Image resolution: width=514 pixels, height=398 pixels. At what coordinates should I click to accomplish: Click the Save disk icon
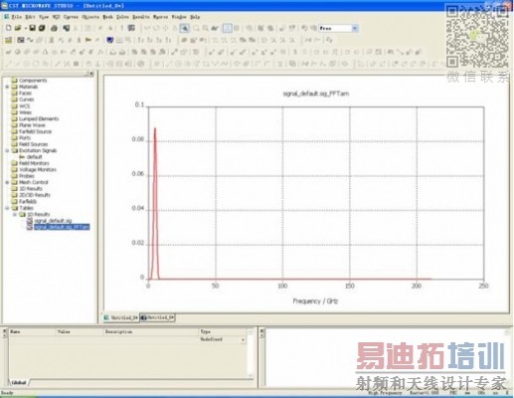(x=32, y=28)
